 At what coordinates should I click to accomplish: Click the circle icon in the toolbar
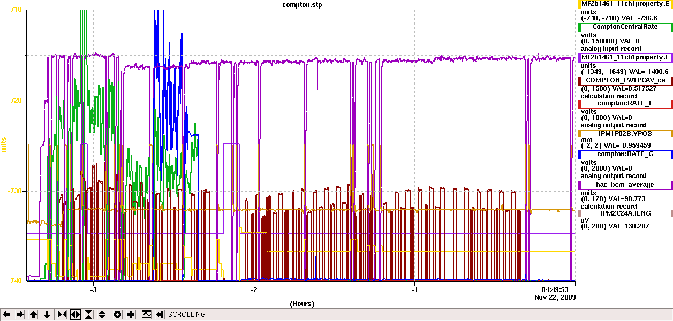[118, 315]
